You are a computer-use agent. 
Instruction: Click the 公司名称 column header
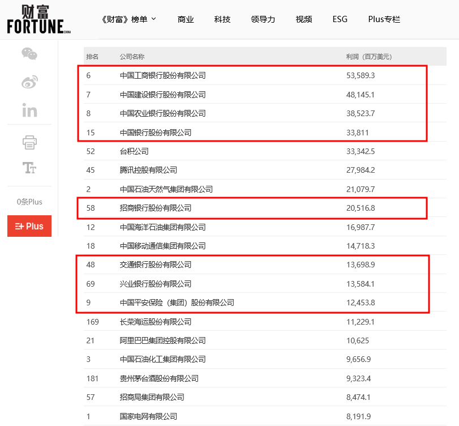pos(132,57)
